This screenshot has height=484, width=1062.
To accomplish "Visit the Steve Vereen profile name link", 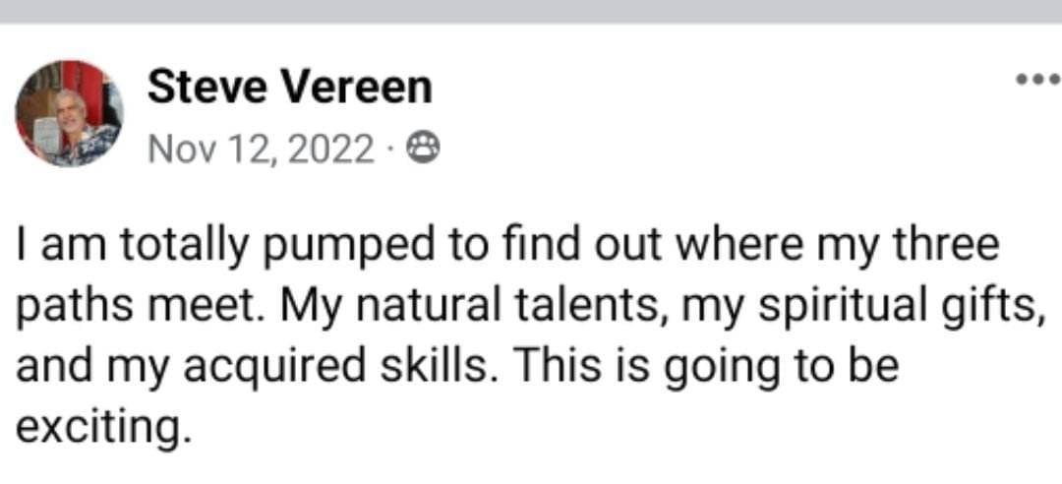I will (289, 88).
